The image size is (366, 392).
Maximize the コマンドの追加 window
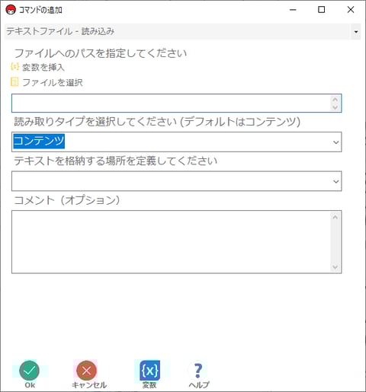[322, 10]
